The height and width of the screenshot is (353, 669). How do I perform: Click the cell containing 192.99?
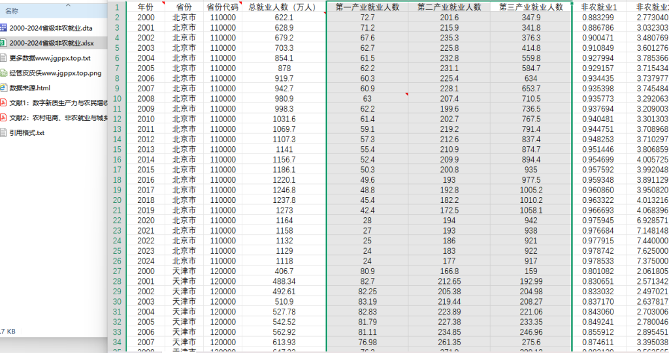pos(531,281)
